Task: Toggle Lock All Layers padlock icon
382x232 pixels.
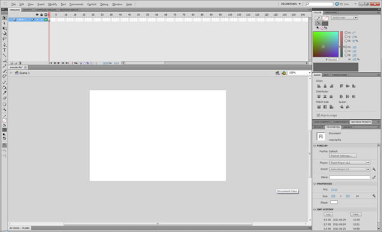Action: [41, 15]
